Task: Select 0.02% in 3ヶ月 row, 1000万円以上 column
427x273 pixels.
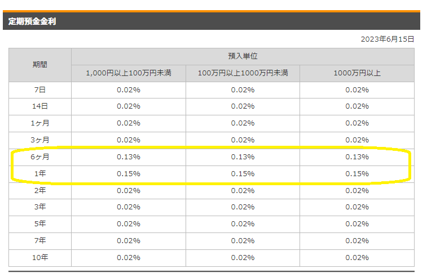Action: pos(357,140)
